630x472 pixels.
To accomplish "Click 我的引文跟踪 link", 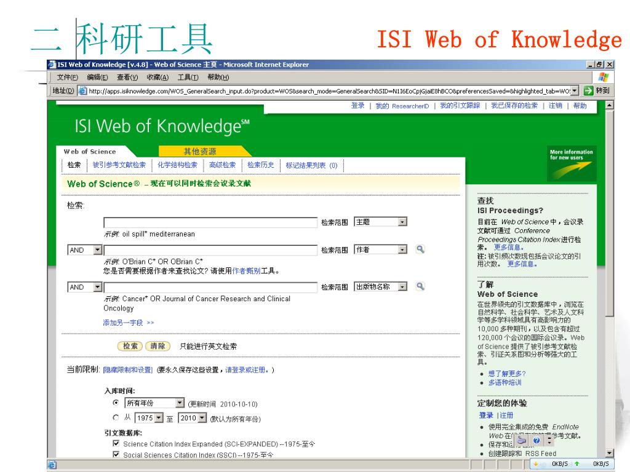I will 460,106.
